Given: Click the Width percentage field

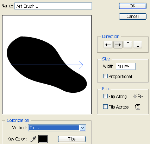Looking at the screenshot, I should point(126,66).
